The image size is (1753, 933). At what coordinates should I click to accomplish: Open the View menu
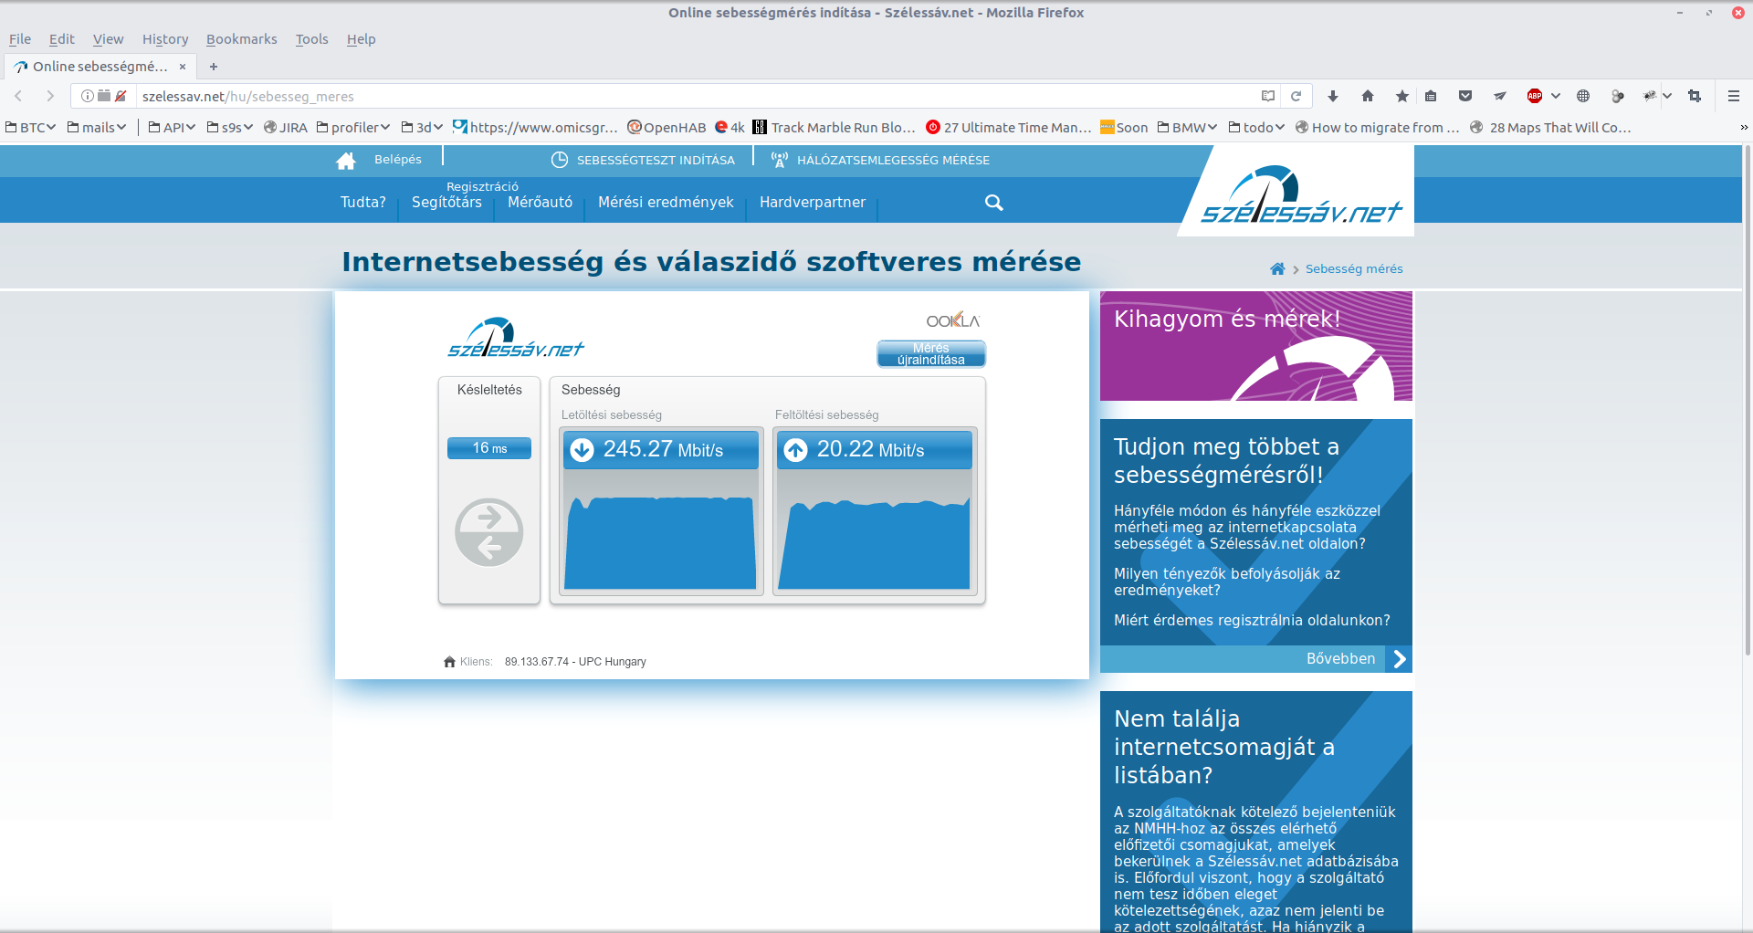click(x=108, y=39)
